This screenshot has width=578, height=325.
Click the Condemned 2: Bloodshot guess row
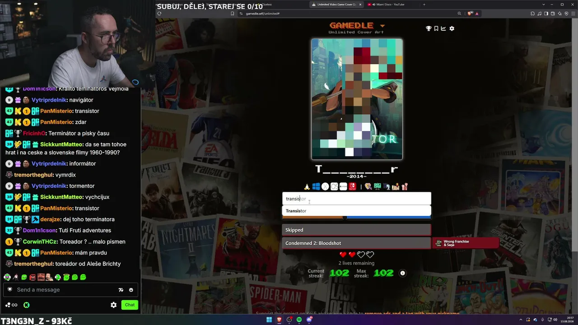click(x=357, y=243)
